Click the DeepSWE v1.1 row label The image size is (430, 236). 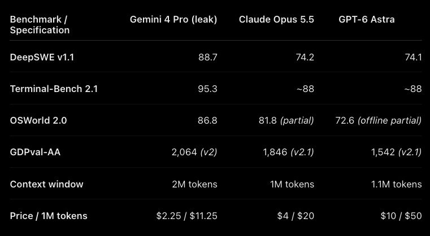pyautogui.click(x=42, y=57)
